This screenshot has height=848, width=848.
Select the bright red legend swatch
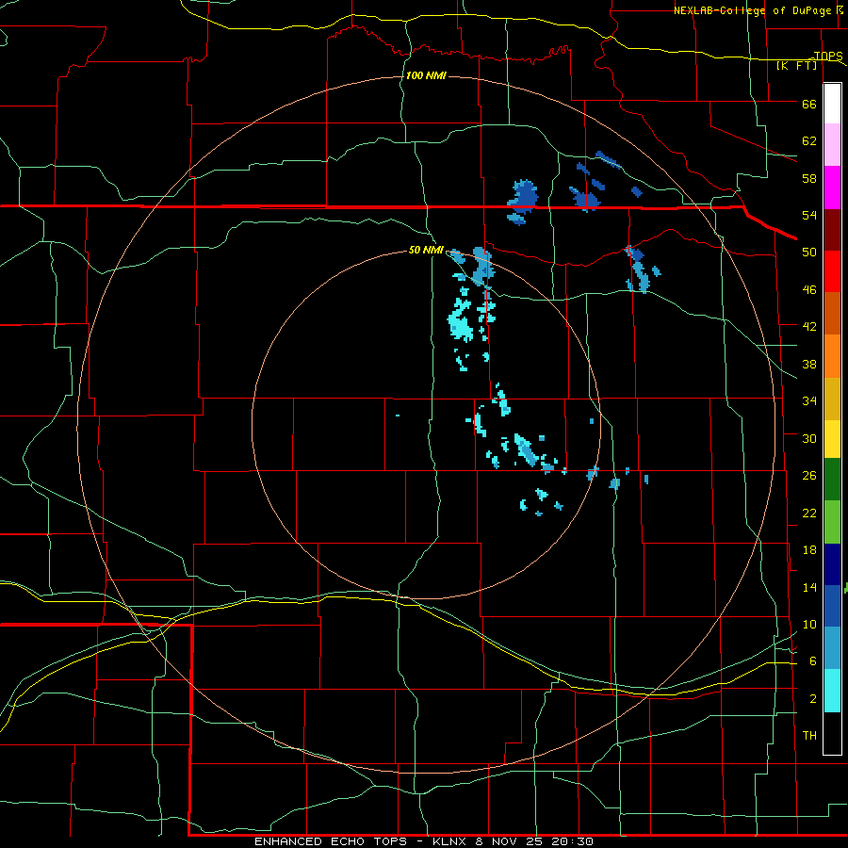(832, 271)
